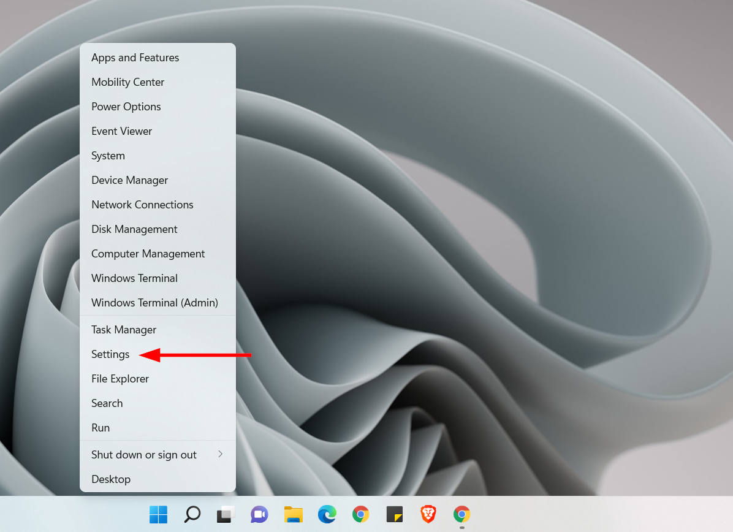Viewport: 733px width, 532px height.
Task: Open Apps and Features
Action: pos(135,58)
